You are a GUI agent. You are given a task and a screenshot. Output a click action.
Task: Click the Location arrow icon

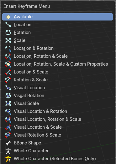(x=8, y=25)
